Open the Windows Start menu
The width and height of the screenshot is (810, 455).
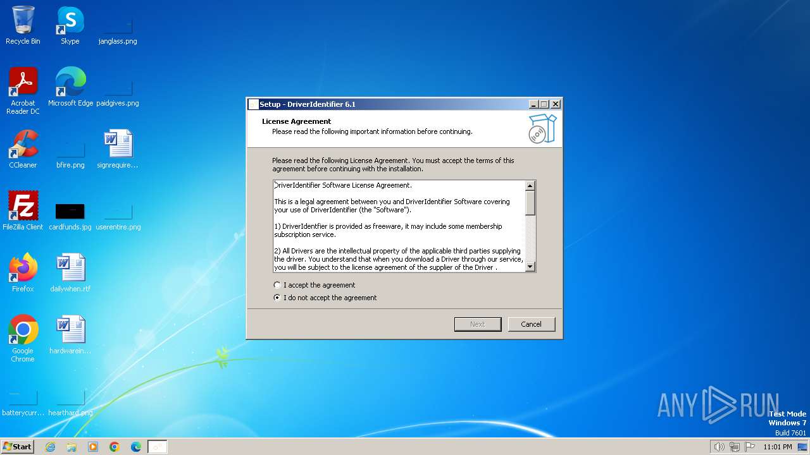17,447
